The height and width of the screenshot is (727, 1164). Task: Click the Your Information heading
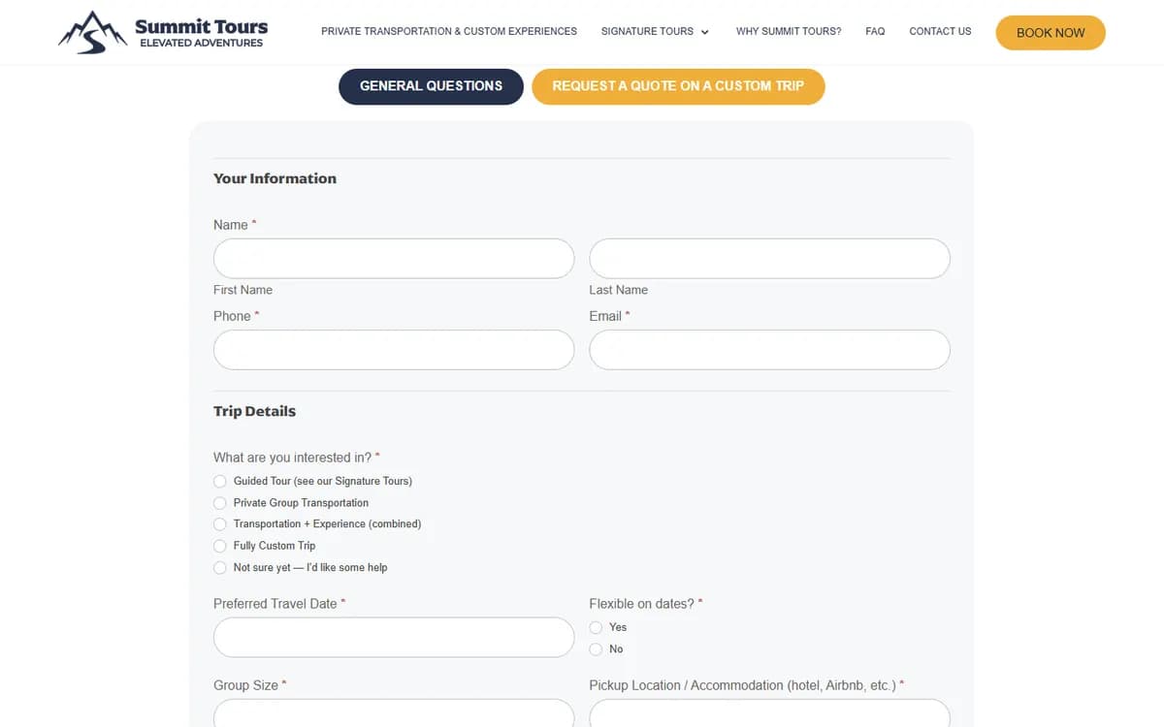275,178
